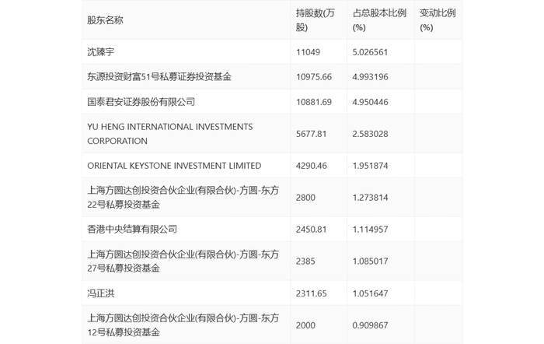This screenshot has height=344, width=544.
Task: Click the 变动比例(%) column header
Action: [437, 20]
